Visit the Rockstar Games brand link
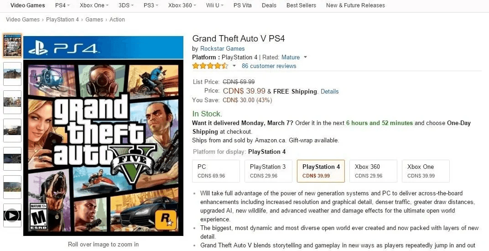Screen dimensions: 489x251 (x=223, y=48)
